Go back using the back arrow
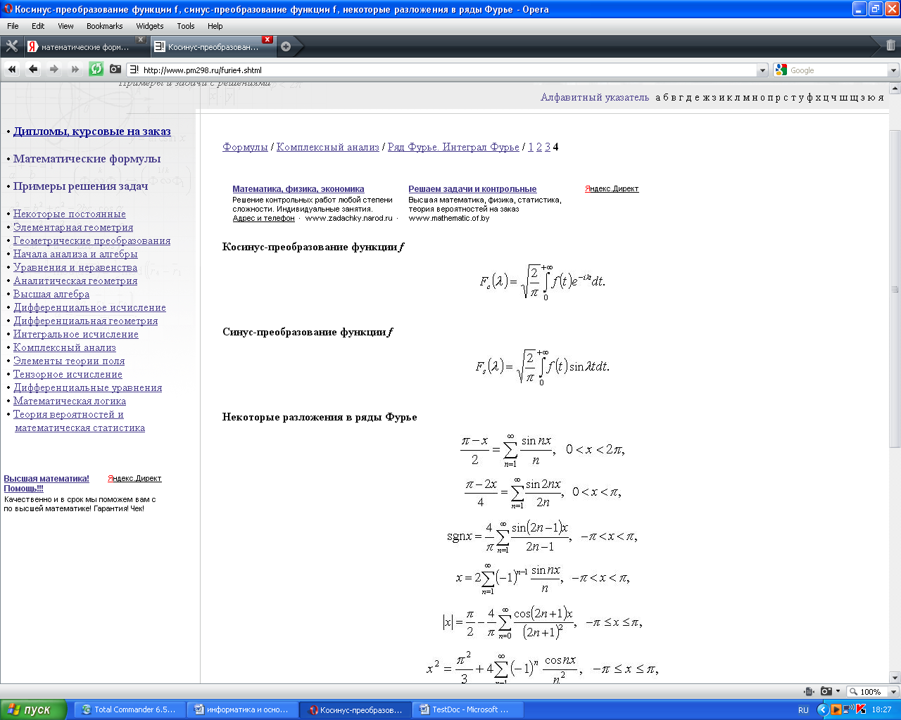The width and height of the screenshot is (901, 720). pos(33,70)
